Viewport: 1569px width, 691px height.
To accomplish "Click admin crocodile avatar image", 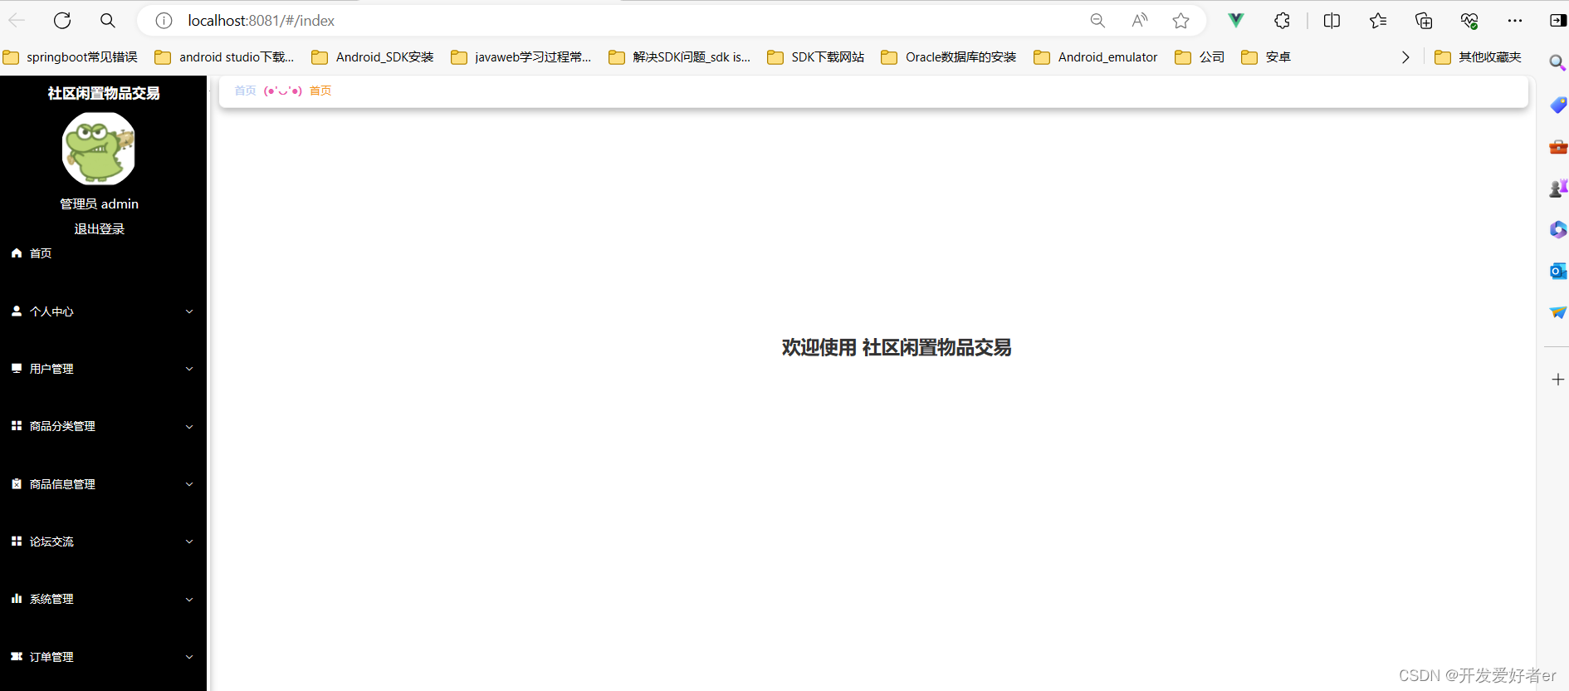I will 99,149.
